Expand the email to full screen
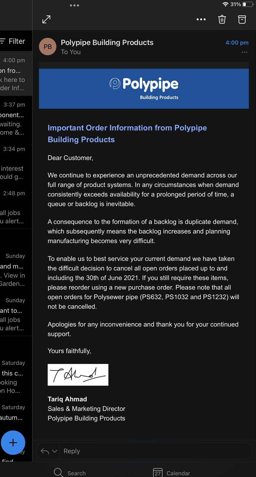 (x=46, y=19)
